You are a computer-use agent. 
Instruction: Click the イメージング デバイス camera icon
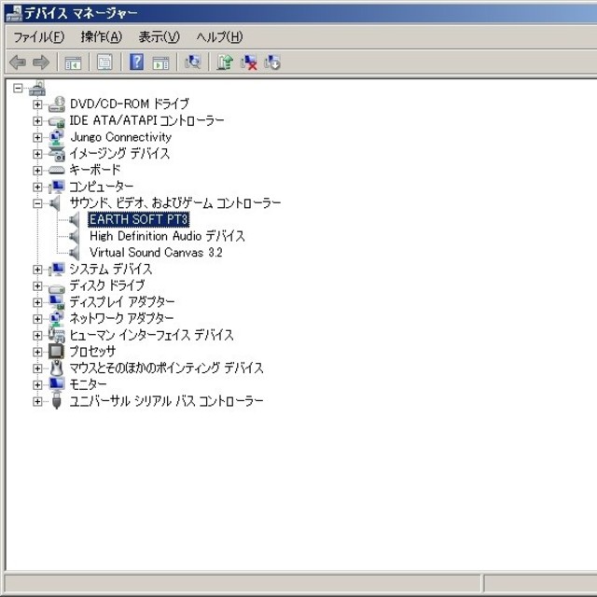(x=57, y=154)
